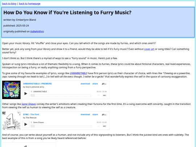Image resolution: width=196 pixels, height=147 pixels.
Task: Open the EFMC The First cover art
Action: pos(11,121)
